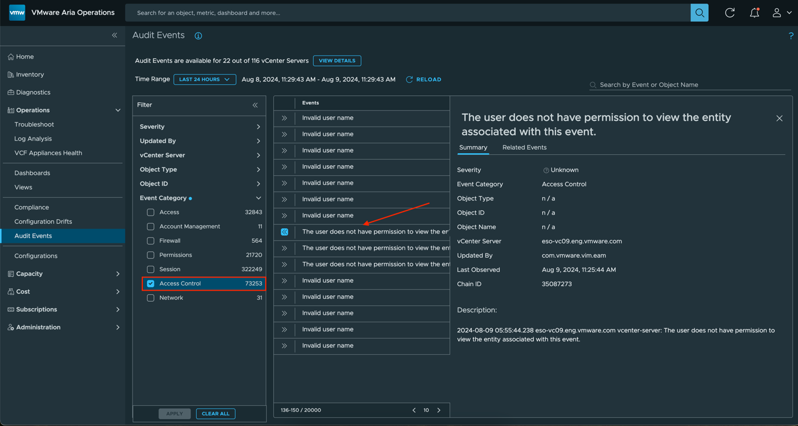Uncheck the Access Control checkbox
Image resolution: width=798 pixels, height=426 pixels.
(150, 284)
